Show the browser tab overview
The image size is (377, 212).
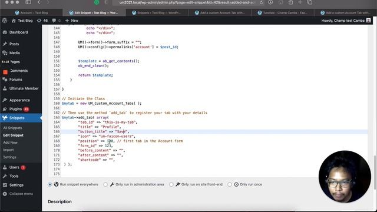(x=310, y=2)
